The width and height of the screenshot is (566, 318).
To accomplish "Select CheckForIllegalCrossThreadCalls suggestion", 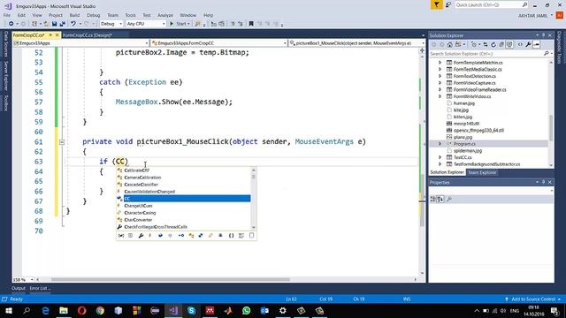I will click(183, 227).
